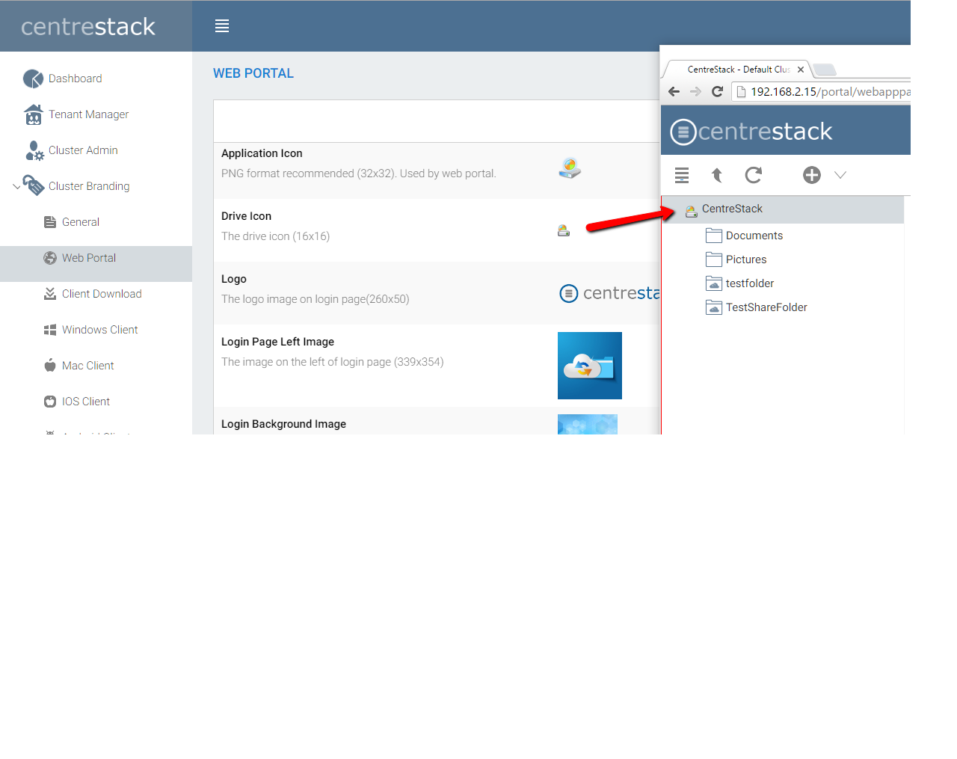The height and width of the screenshot is (759, 957).
Task: Click browser forward arrow in portal window
Action: tap(695, 91)
